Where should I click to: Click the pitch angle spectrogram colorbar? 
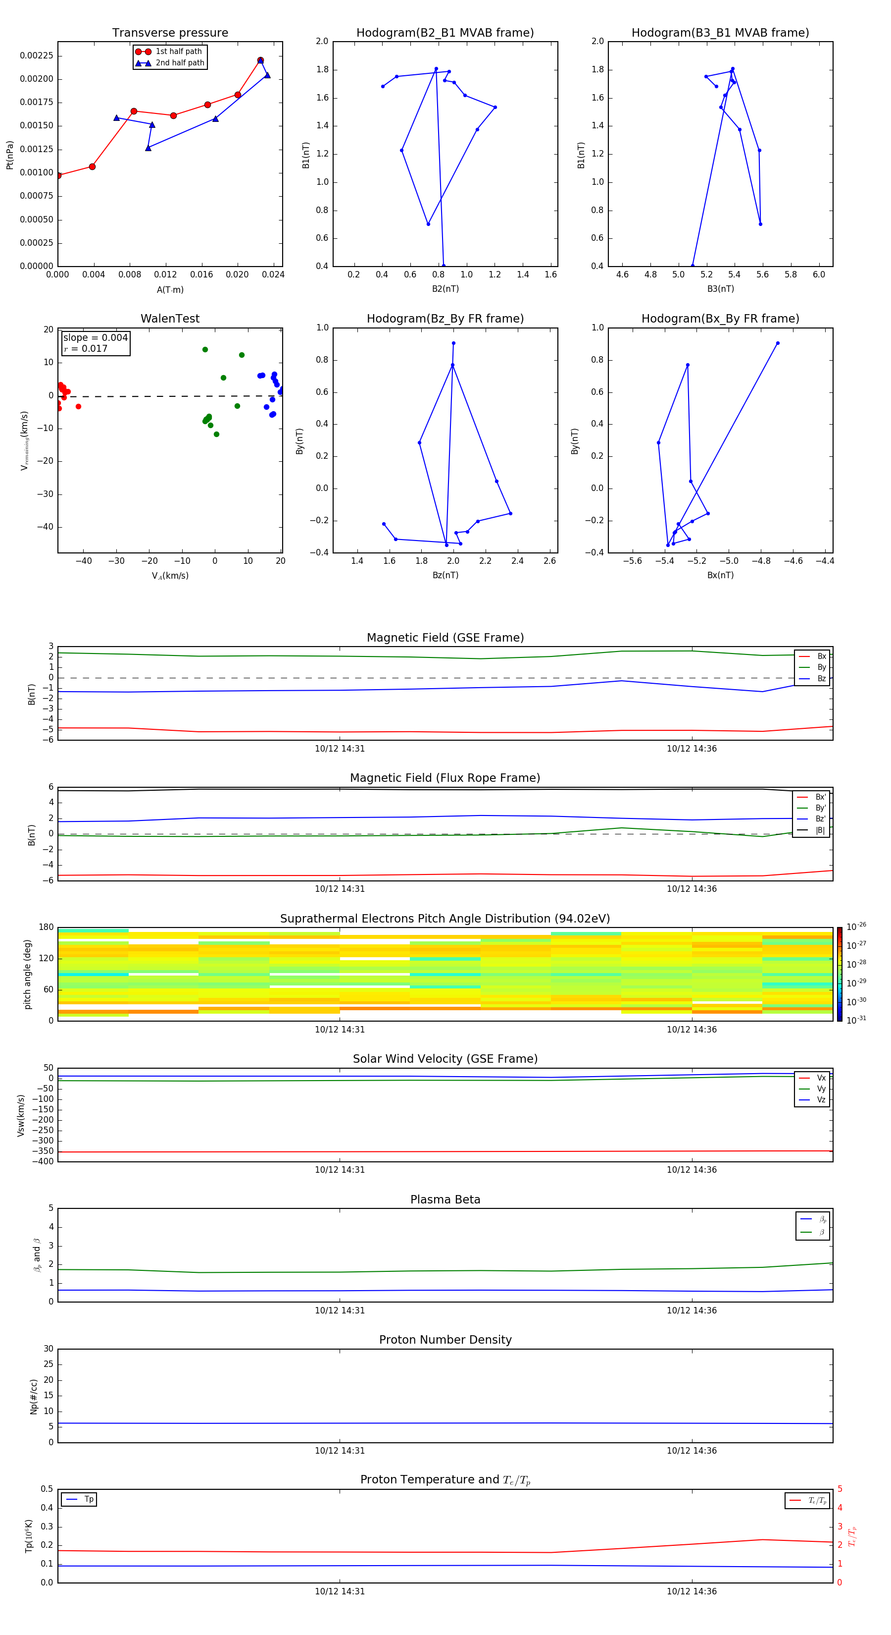pyautogui.click(x=840, y=975)
